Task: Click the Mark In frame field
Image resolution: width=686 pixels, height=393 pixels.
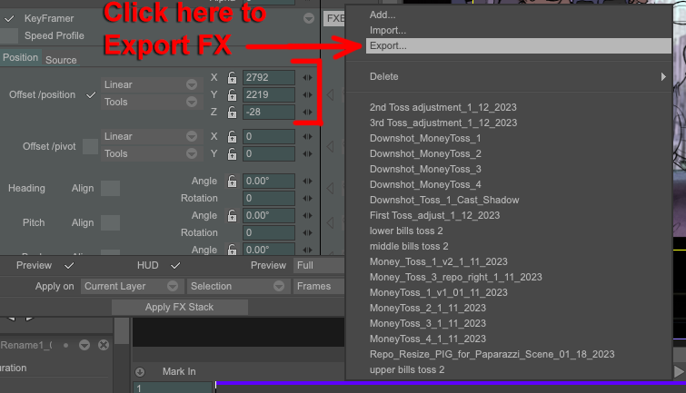Action: pos(173,388)
